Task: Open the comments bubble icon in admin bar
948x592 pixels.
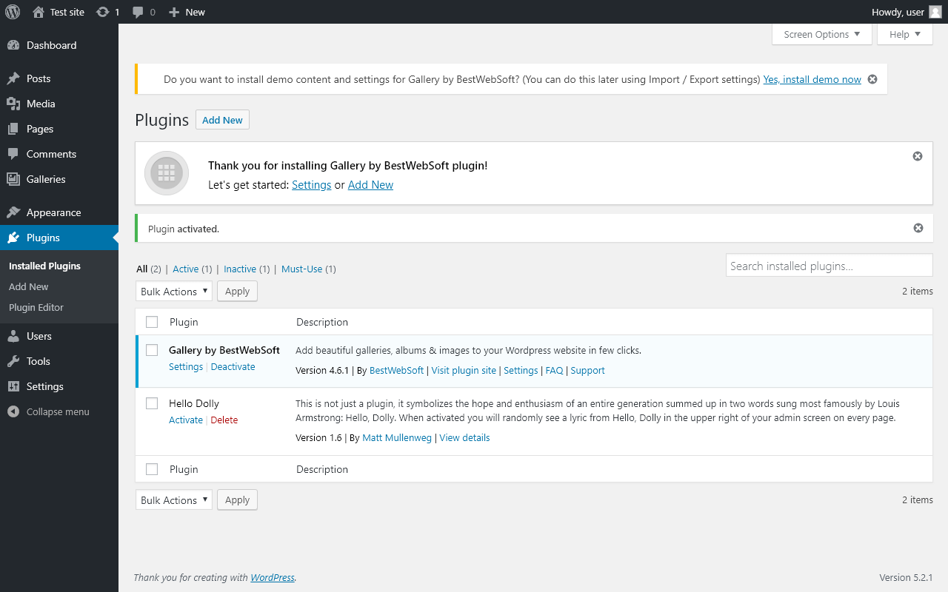Action: [x=138, y=13]
